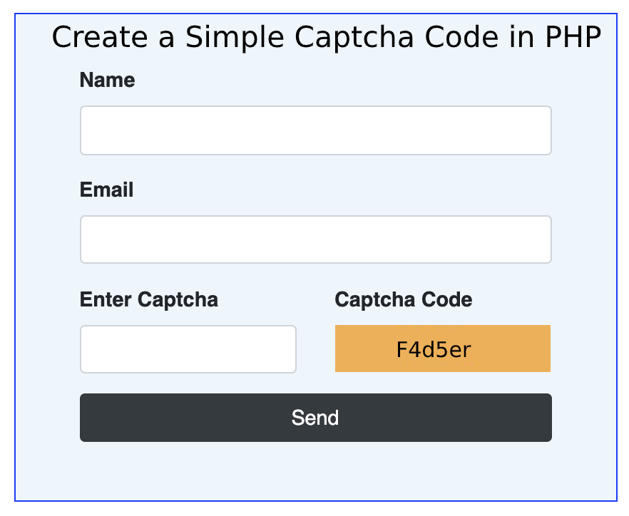
Task: Click the Name text input field
Action: click(316, 130)
